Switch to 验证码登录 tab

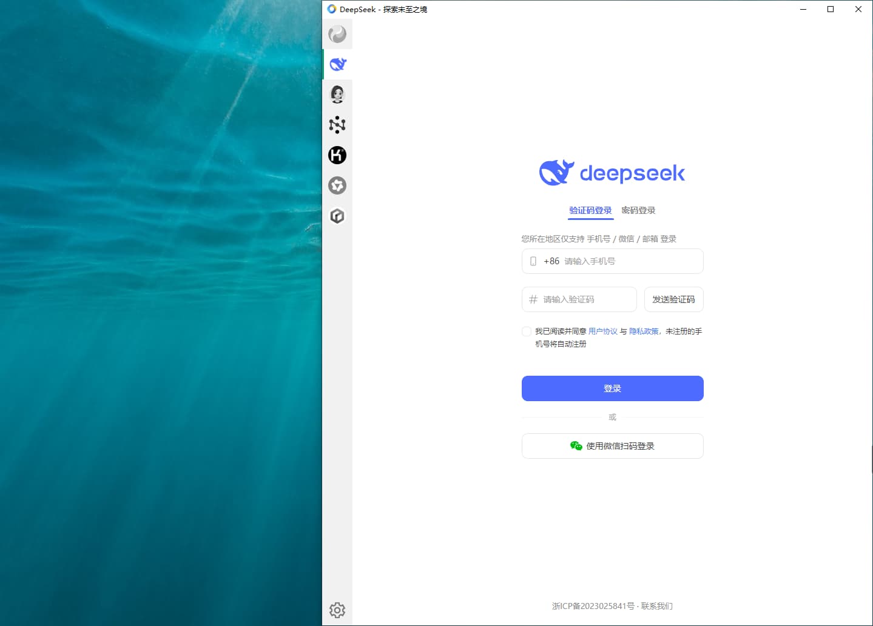tap(590, 210)
